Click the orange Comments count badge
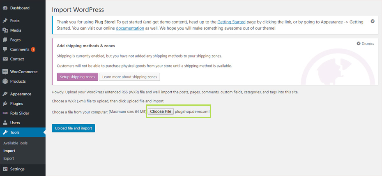 pos(33,49)
